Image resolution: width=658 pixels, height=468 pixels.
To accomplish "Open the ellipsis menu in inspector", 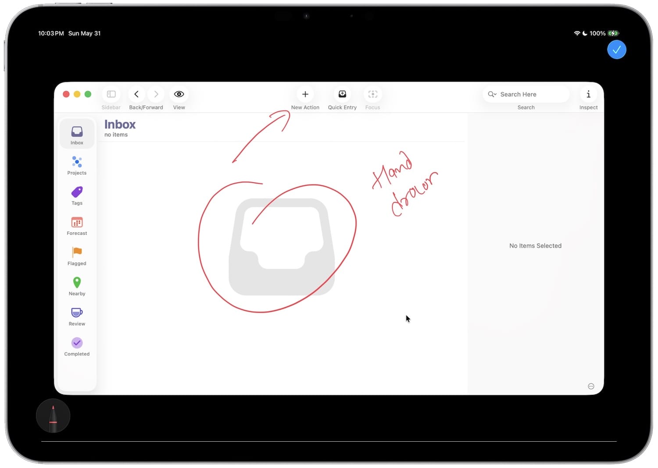I will click(x=591, y=386).
